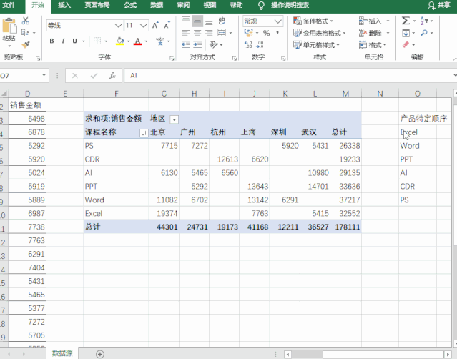The width and height of the screenshot is (457, 359).
Task: Click the increase indent icon
Action: pos(197,44)
